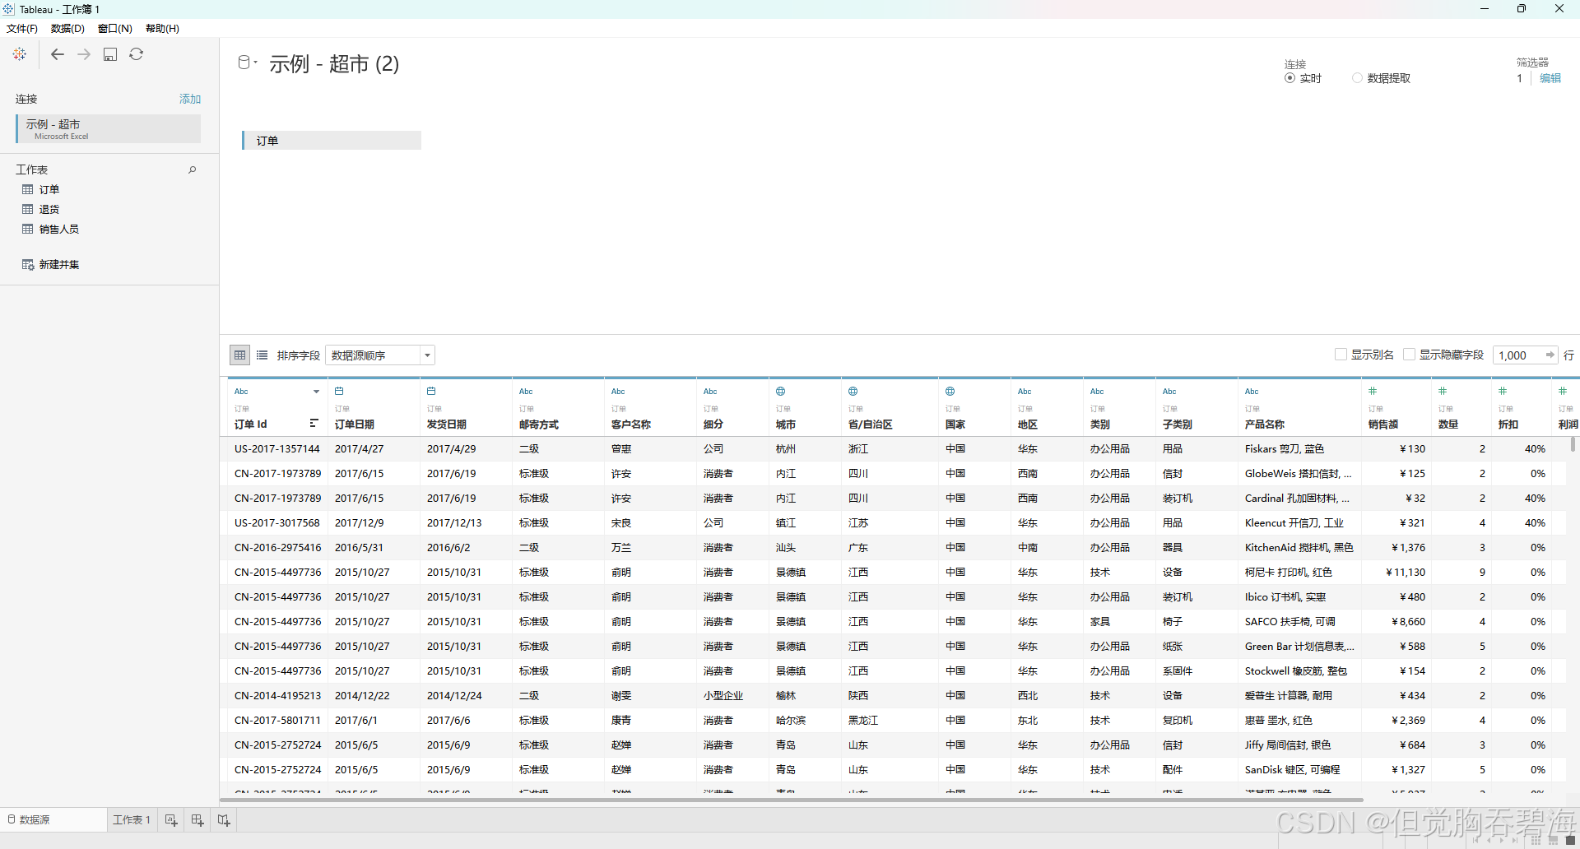Enable the 显示隐藏字段 checkbox
The height and width of the screenshot is (849, 1580).
(1409, 355)
